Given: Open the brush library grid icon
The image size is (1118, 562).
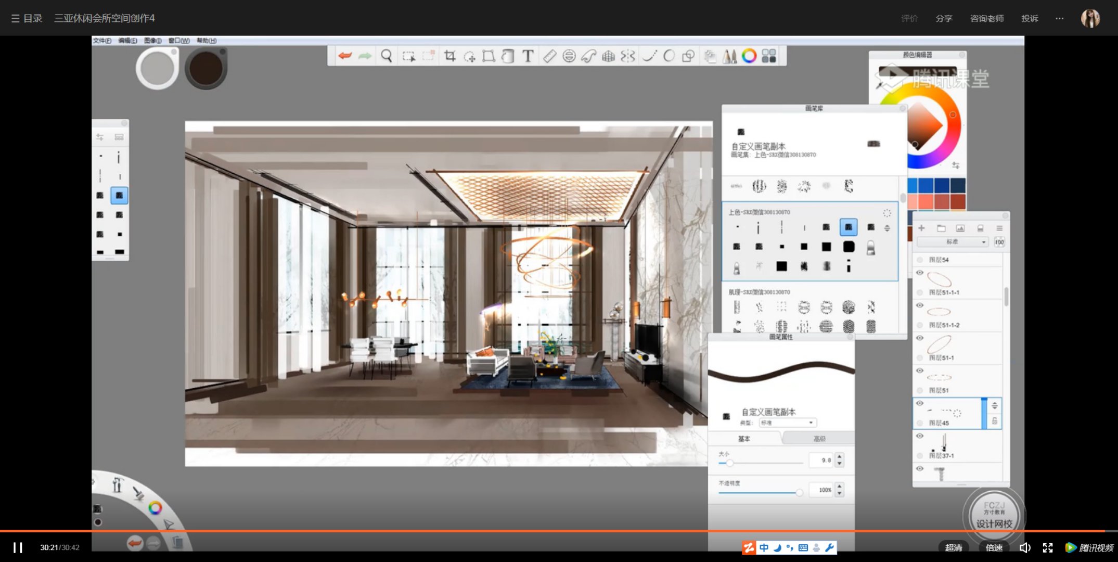Looking at the screenshot, I should 769,56.
